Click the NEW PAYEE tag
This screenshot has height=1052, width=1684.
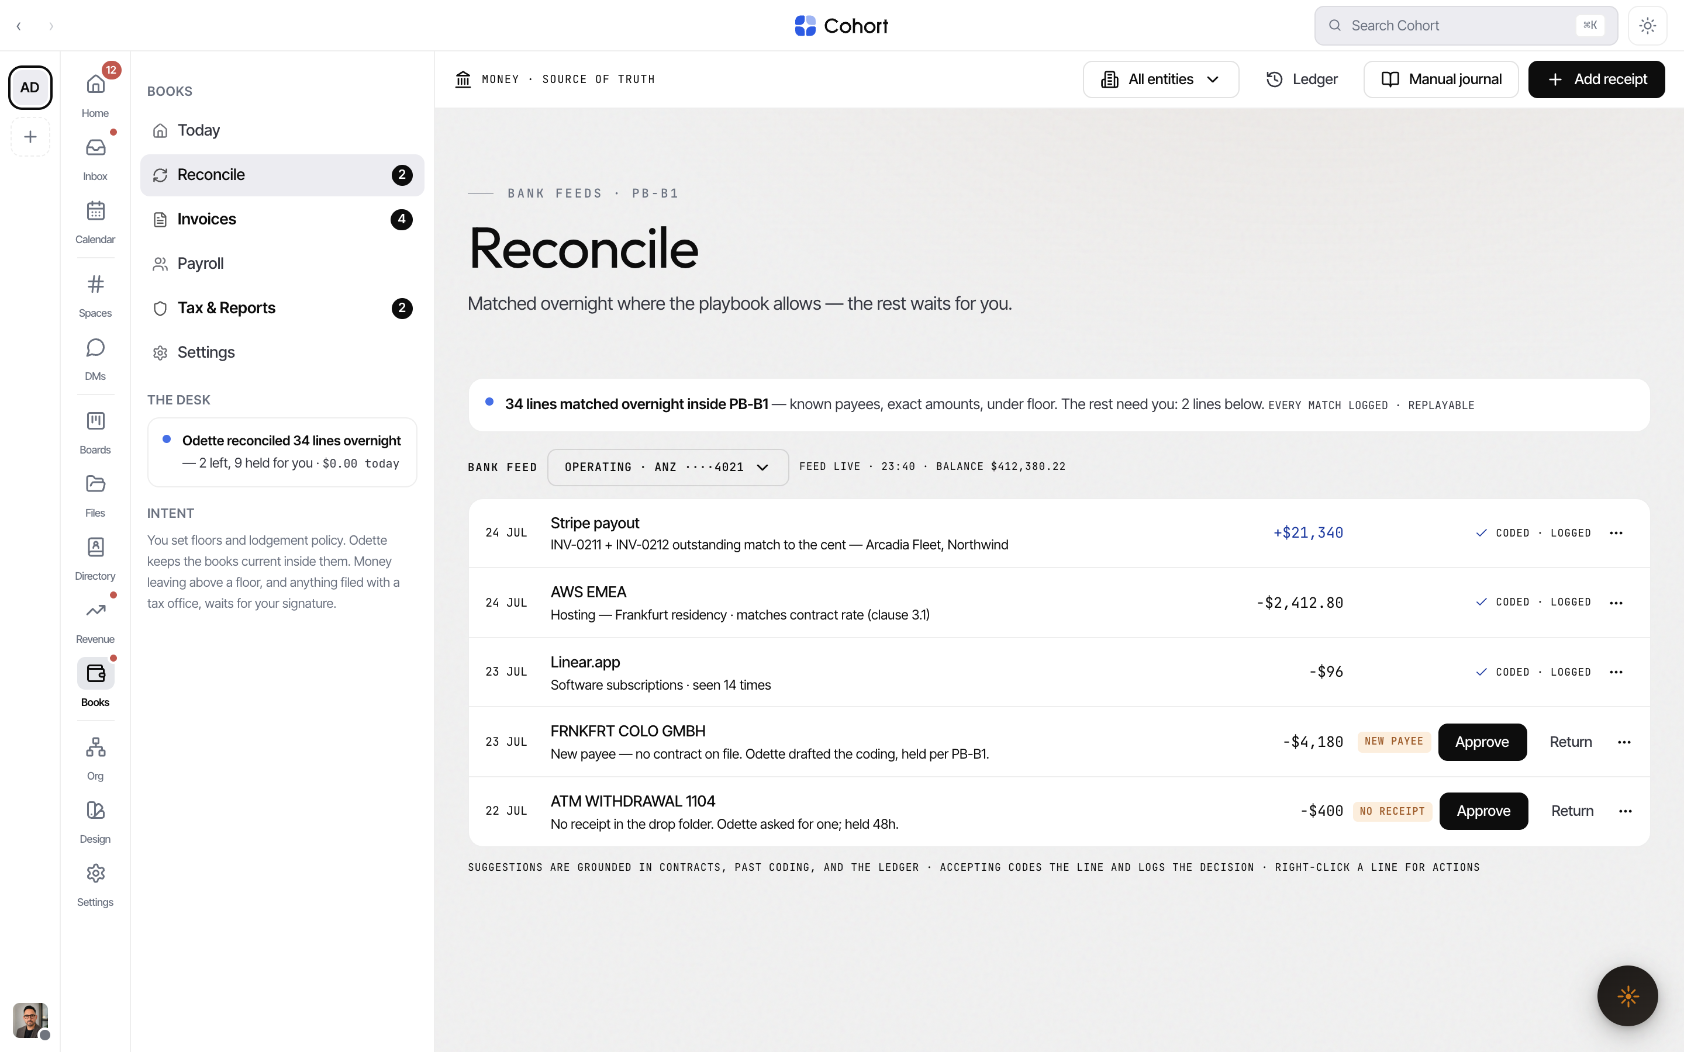tap(1394, 742)
